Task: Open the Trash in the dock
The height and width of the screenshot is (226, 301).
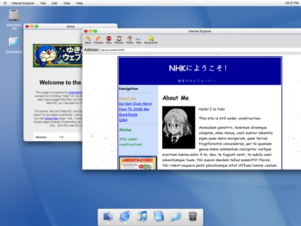Action: point(192,216)
